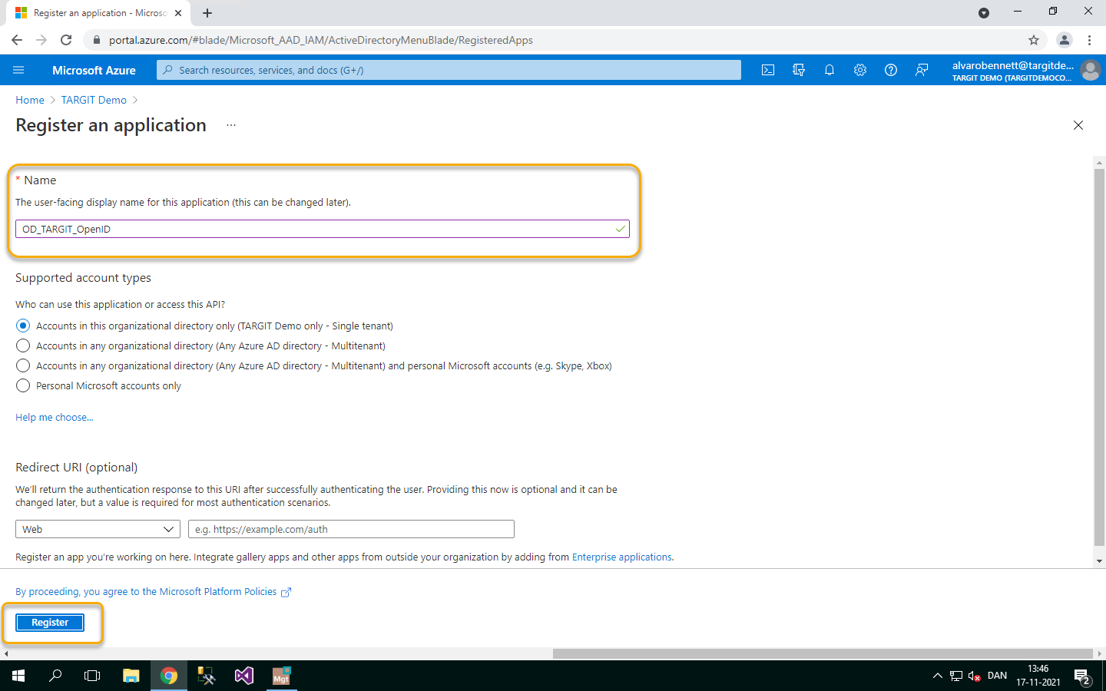1106x691 pixels.
Task: Open the Azure portal hamburger menu
Action: [18, 70]
